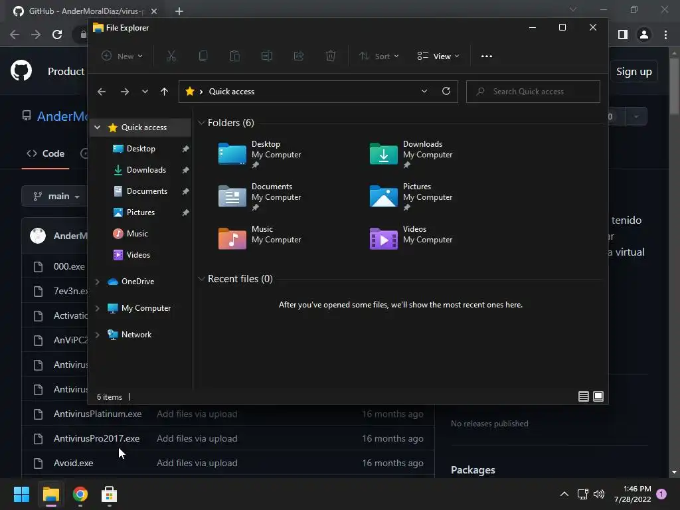This screenshot has height=510, width=680.
Task: Refresh the Quick access view
Action: pyautogui.click(x=446, y=91)
